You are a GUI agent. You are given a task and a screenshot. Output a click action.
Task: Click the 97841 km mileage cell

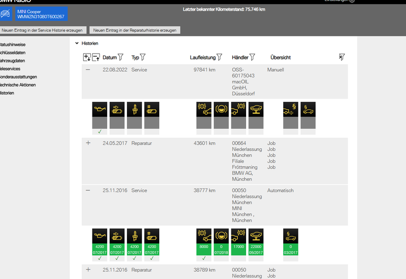(x=205, y=70)
